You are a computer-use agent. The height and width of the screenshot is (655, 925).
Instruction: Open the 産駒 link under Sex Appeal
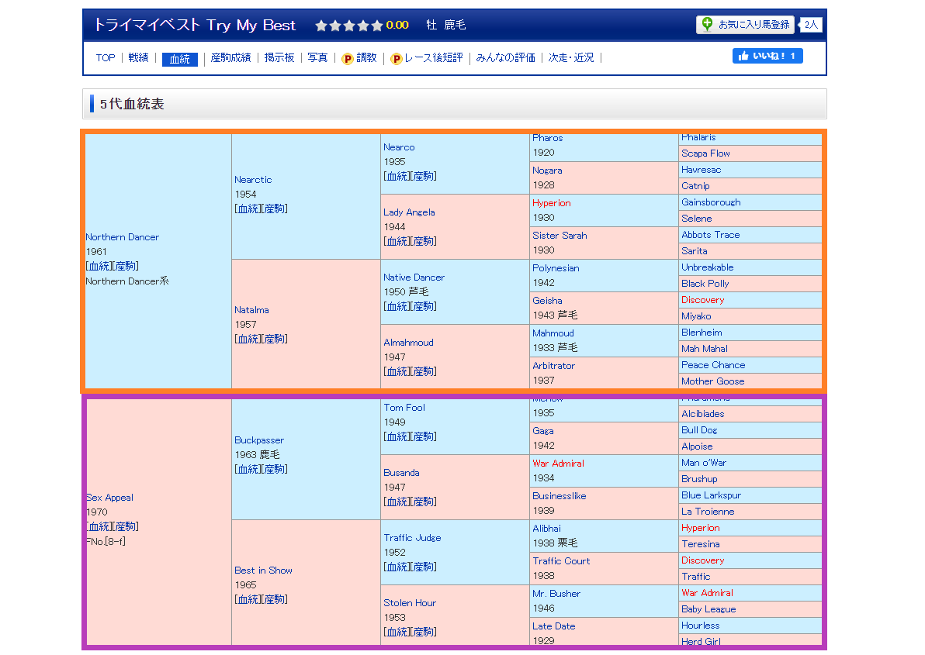click(x=126, y=526)
